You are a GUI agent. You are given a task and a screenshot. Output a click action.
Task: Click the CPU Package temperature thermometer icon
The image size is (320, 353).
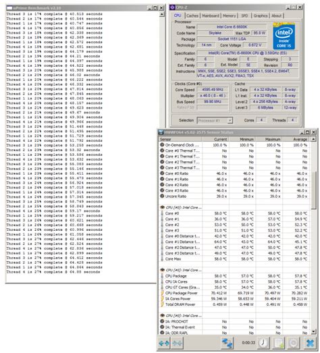coord(162,276)
